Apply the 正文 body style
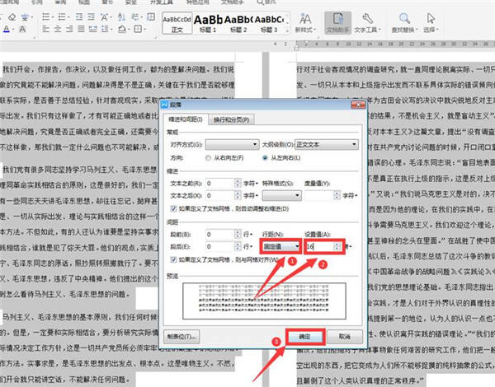 (x=177, y=23)
